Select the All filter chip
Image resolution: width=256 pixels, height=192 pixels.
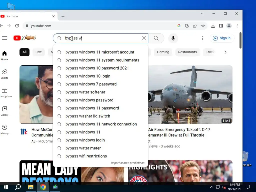point(24,52)
